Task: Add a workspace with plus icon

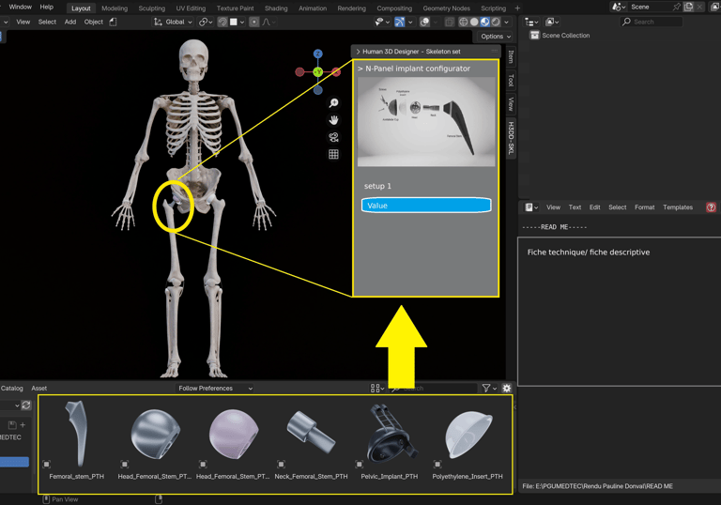Action: (517, 8)
